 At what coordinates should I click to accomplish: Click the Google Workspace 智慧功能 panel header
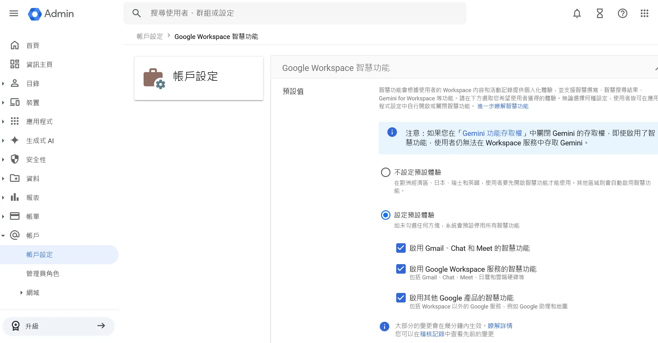[x=464, y=68]
